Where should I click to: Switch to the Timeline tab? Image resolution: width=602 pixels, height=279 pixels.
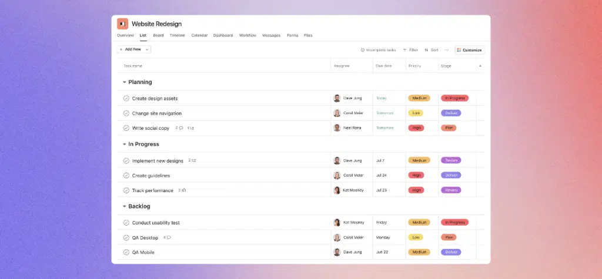177,35
